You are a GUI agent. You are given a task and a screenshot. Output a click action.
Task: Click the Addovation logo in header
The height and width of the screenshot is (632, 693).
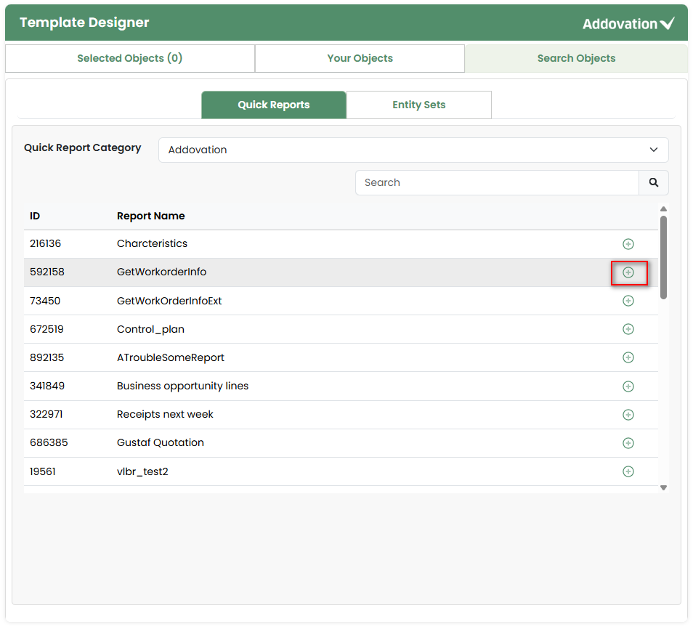tap(628, 24)
